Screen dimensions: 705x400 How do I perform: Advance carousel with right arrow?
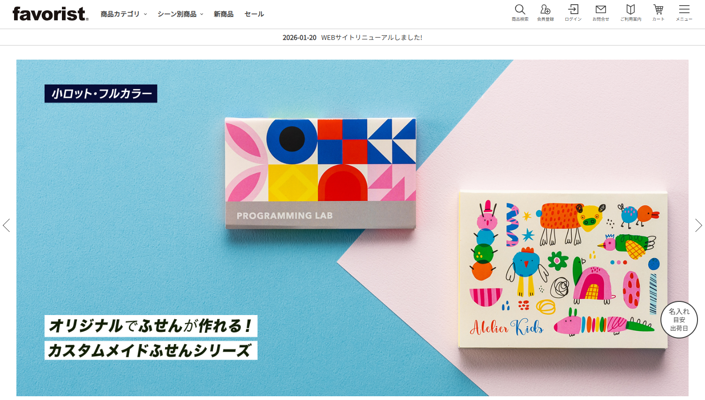(x=698, y=225)
